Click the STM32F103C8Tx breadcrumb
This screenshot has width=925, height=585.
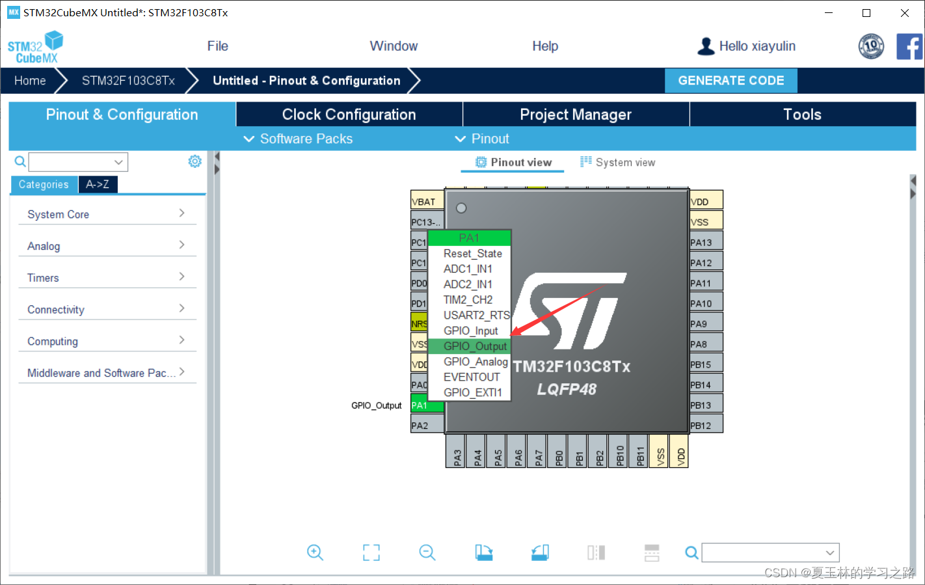tap(128, 81)
